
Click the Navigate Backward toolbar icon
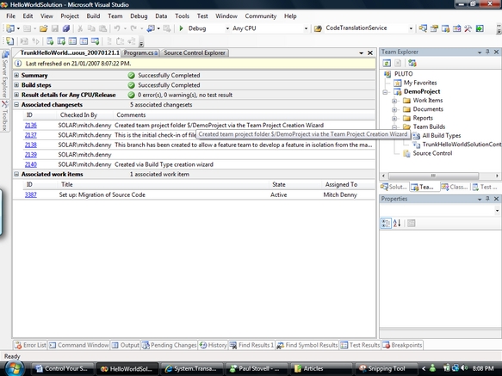coord(151,28)
